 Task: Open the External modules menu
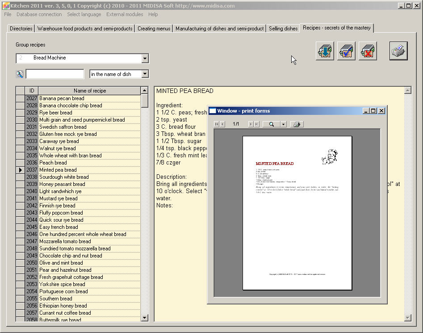125,14
